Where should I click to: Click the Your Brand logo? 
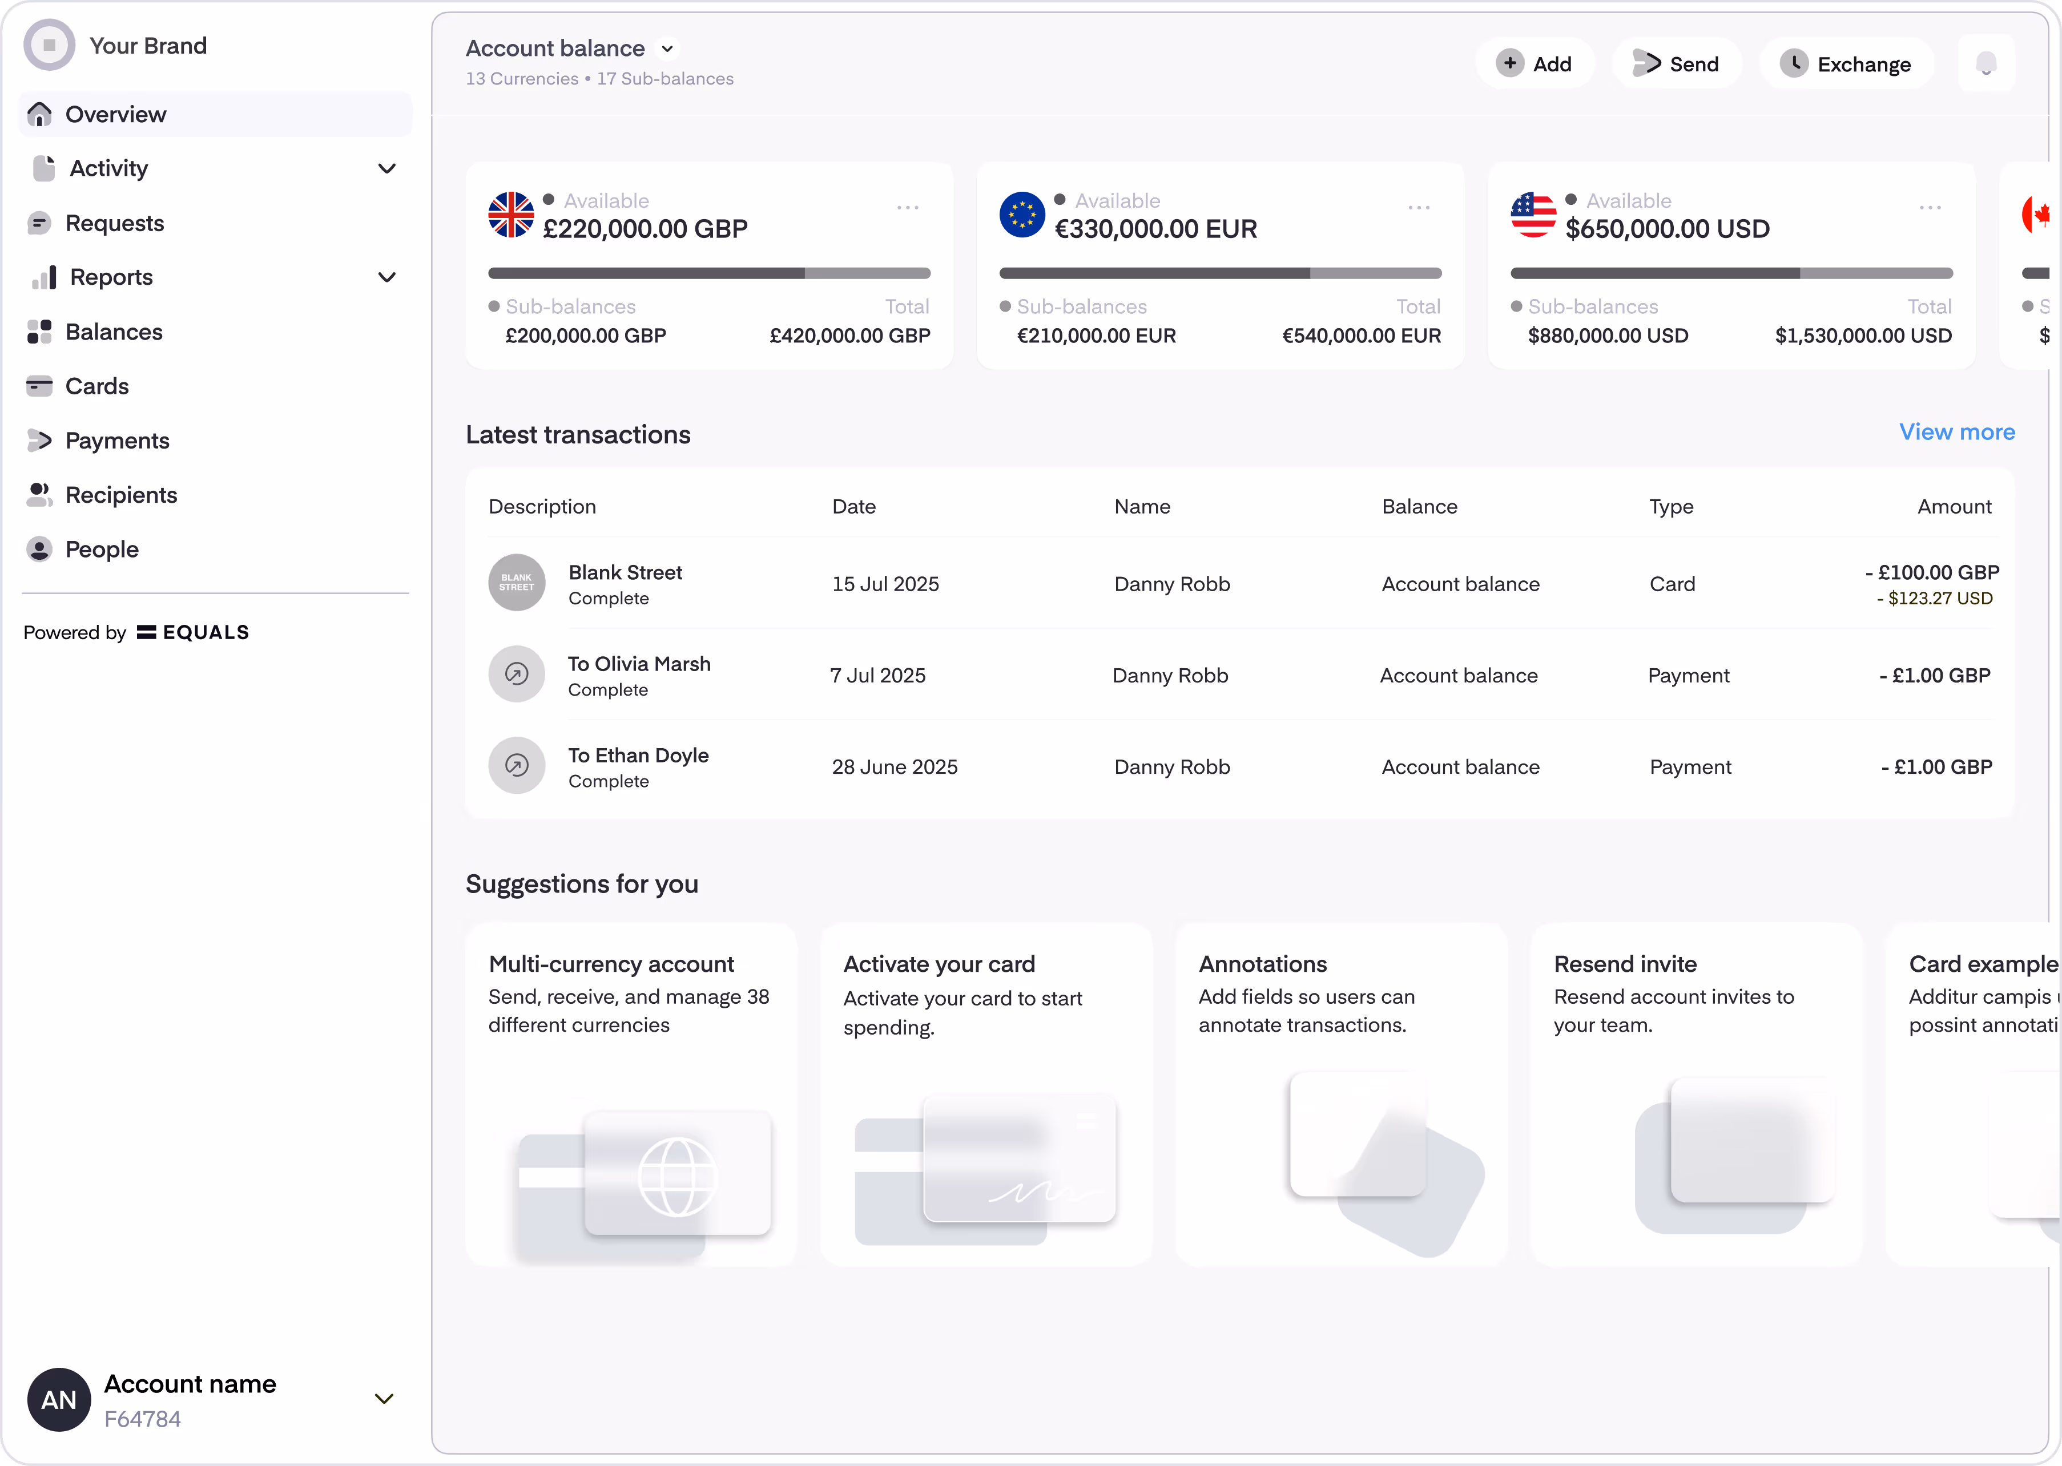50,45
